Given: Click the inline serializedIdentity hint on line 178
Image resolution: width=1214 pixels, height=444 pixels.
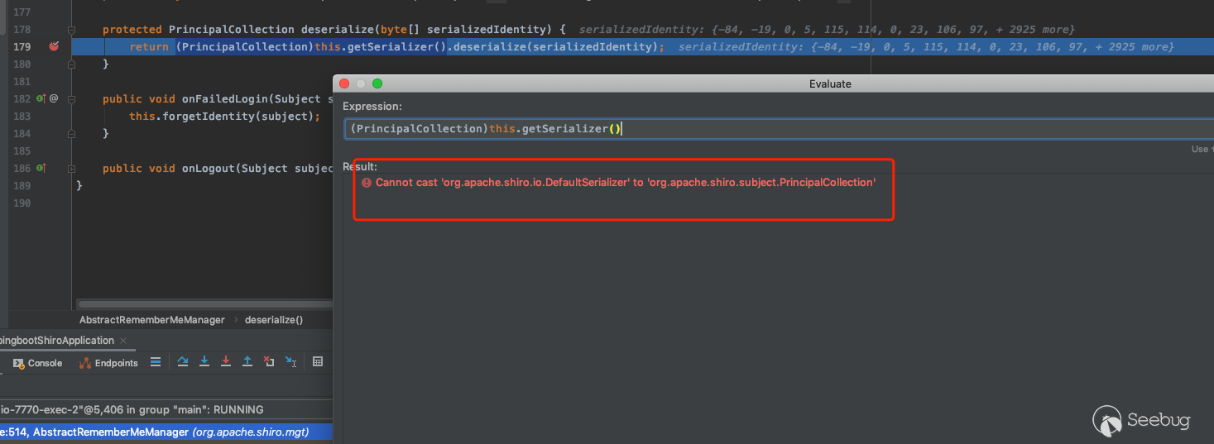Looking at the screenshot, I should (827, 30).
